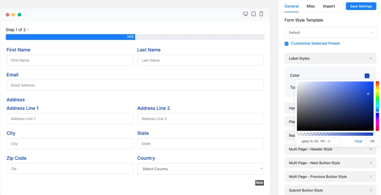The height and width of the screenshot is (195, 381).
Task: Expand Submit Button Style section
Action: pos(330,191)
